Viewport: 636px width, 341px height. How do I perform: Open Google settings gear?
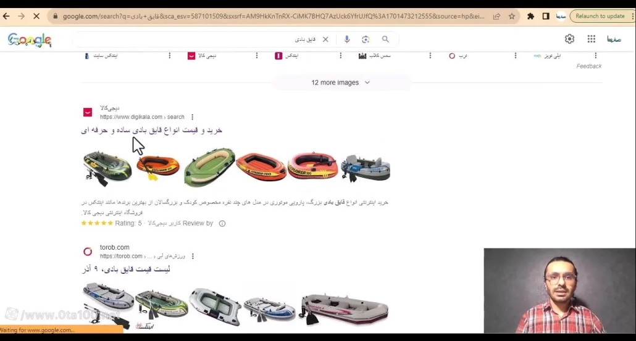[569, 39]
